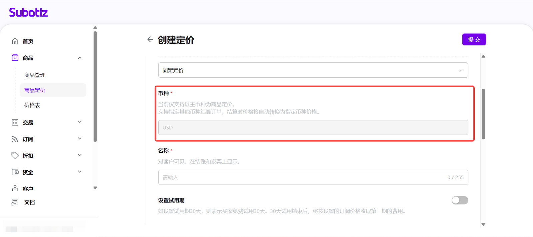The width and height of the screenshot is (533, 237).
Task: Expand the 订阅 sidebar section
Action: click(80, 139)
